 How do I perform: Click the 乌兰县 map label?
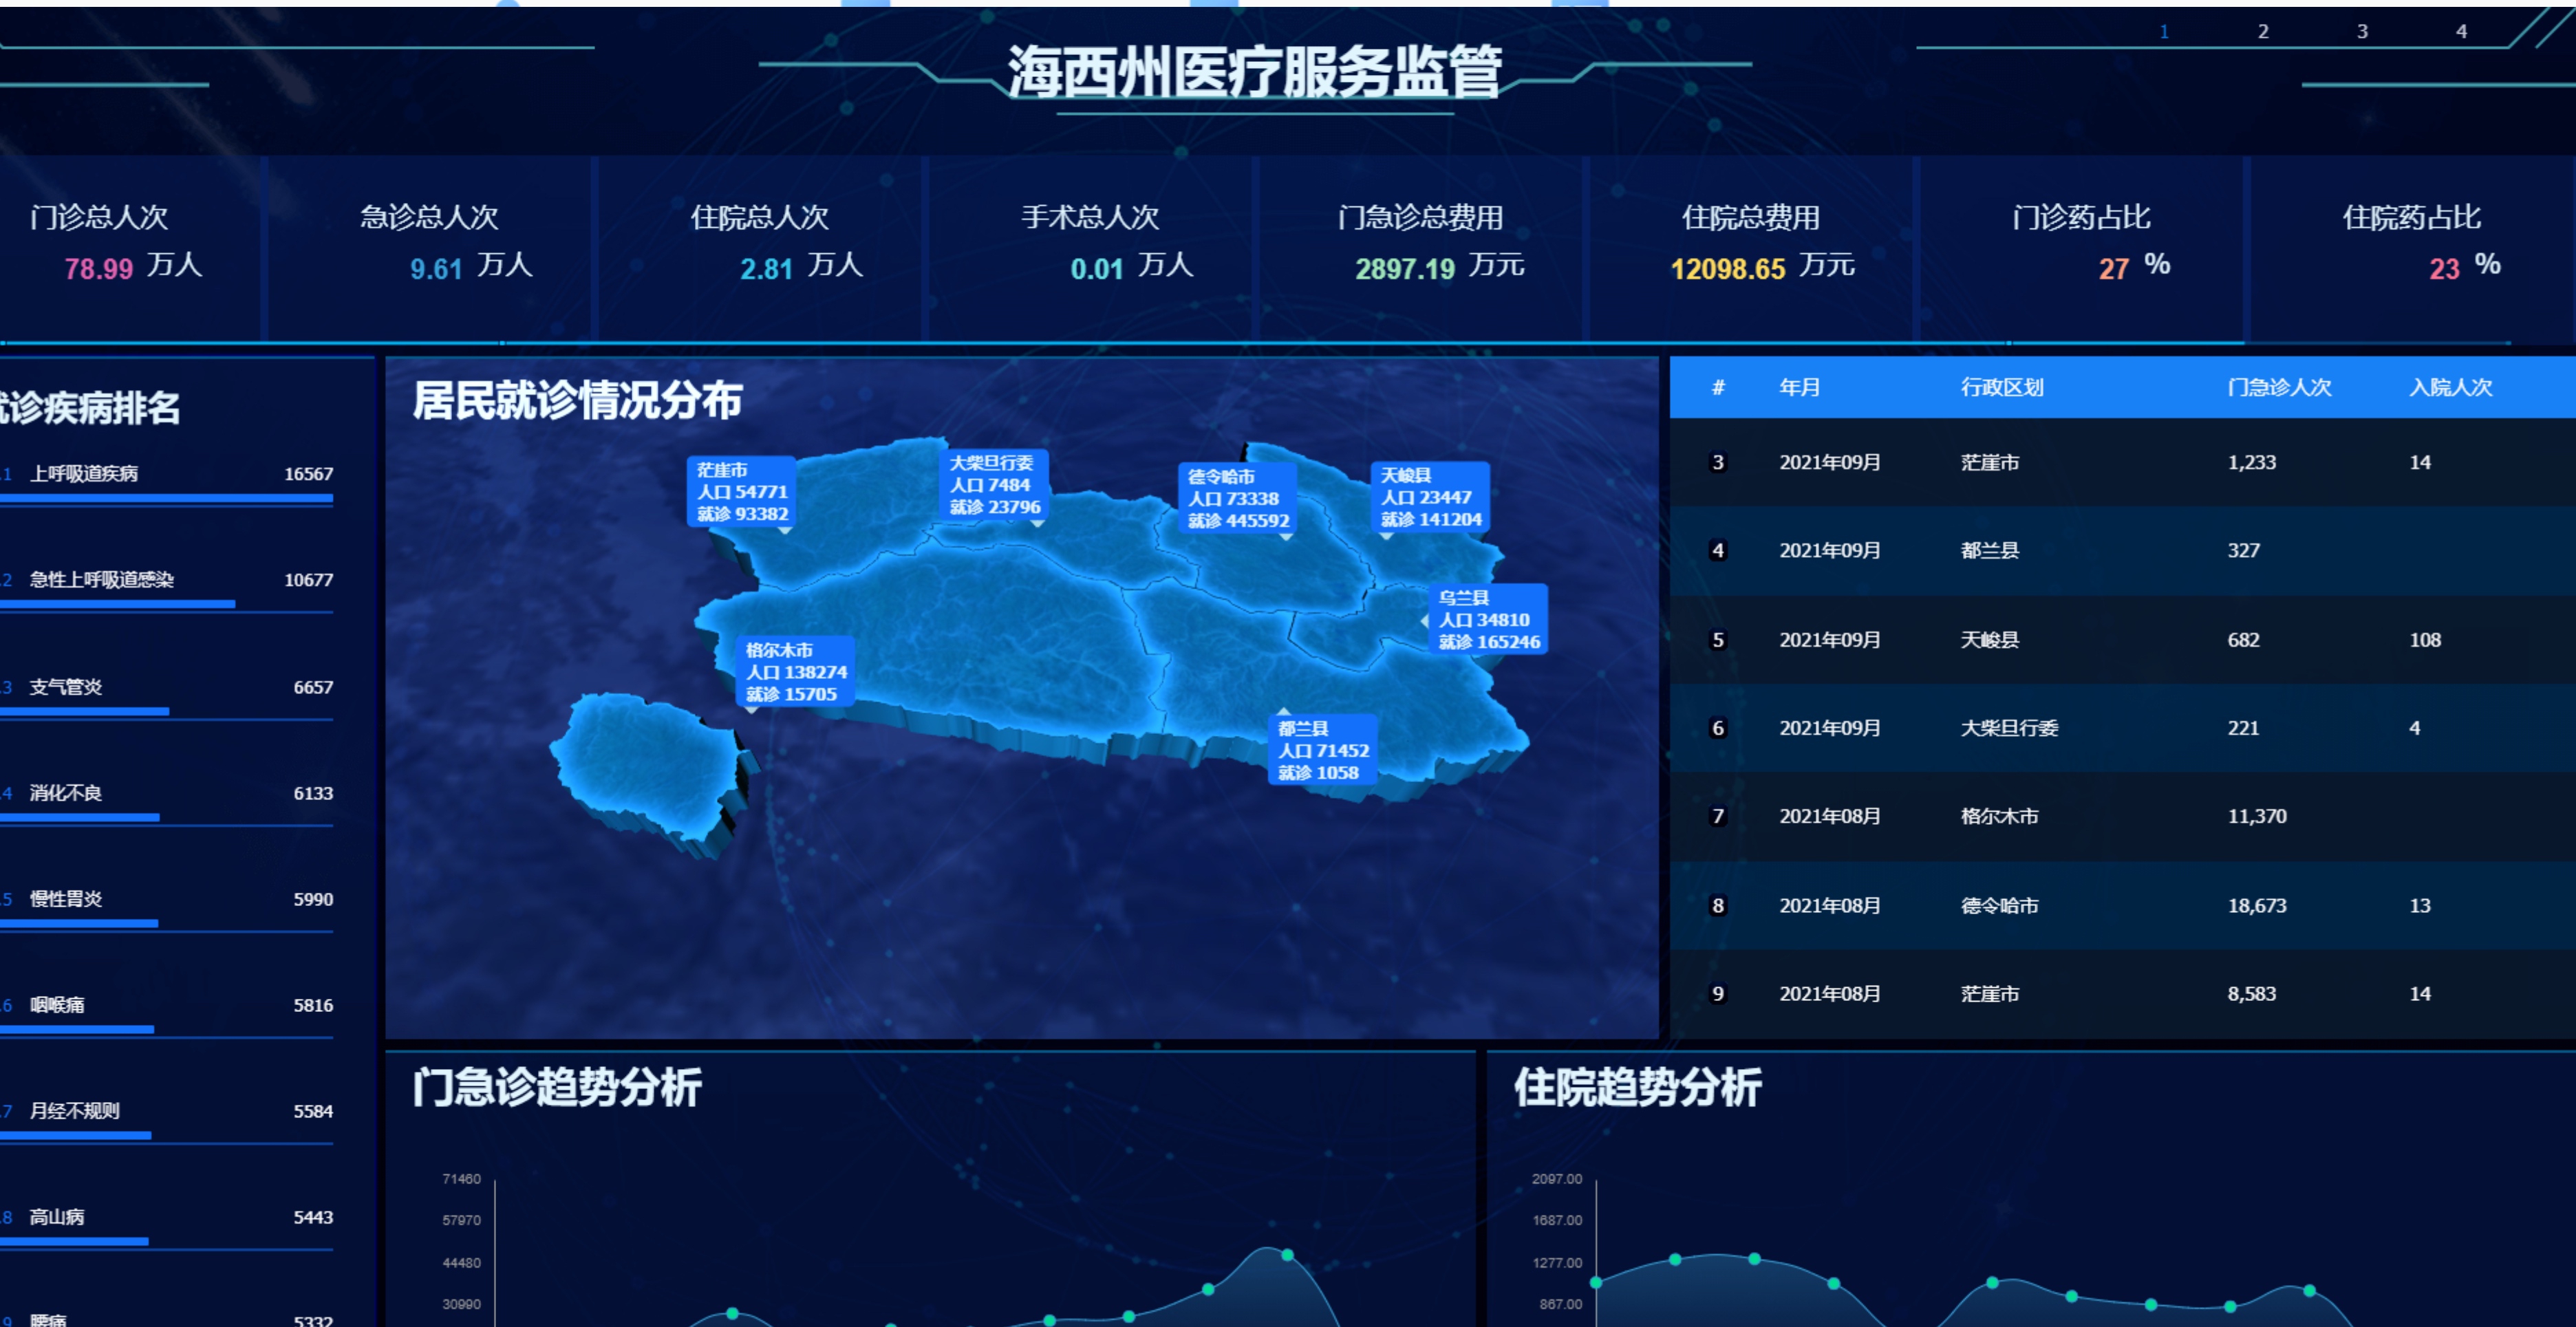1488,619
